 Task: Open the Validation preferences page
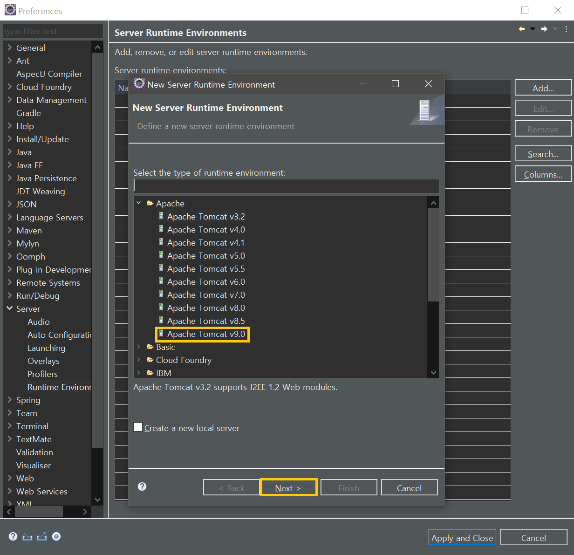(35, 452)
